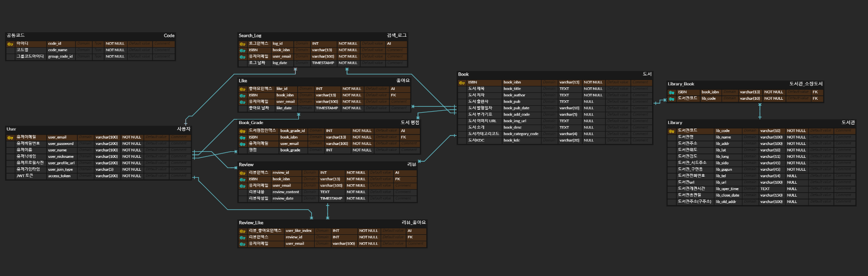Click Library_Book's book_isbn key icon
Image resolution: width=868 pixels, height=276 pixels.
(671, 92)
